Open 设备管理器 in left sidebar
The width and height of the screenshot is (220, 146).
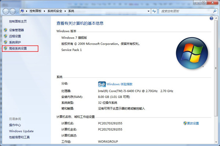(x=16, y=30)
